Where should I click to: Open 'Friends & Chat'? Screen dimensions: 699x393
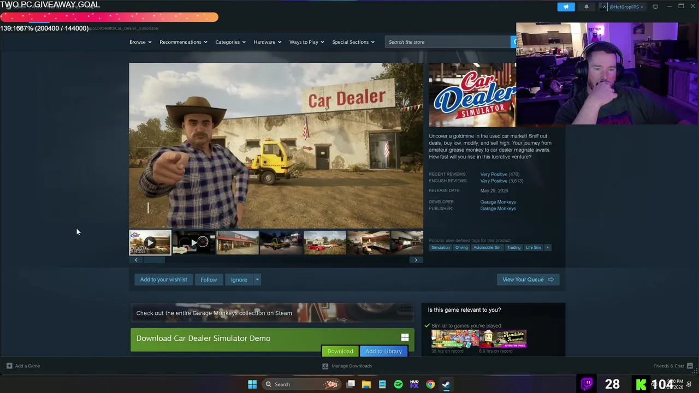[673, 366]
